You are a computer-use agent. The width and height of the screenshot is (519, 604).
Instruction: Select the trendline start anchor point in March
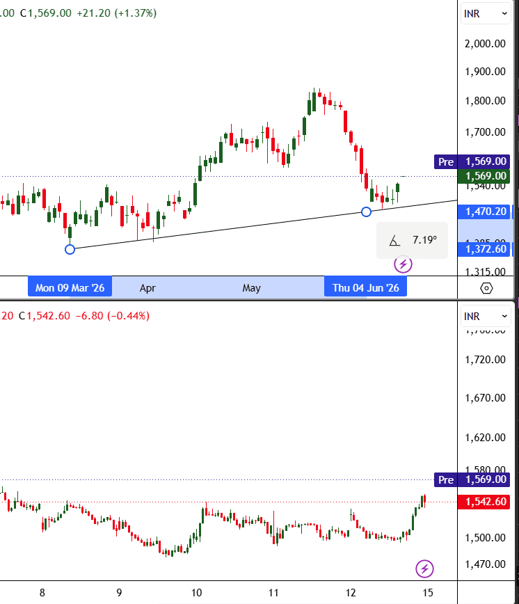[70, 250]
